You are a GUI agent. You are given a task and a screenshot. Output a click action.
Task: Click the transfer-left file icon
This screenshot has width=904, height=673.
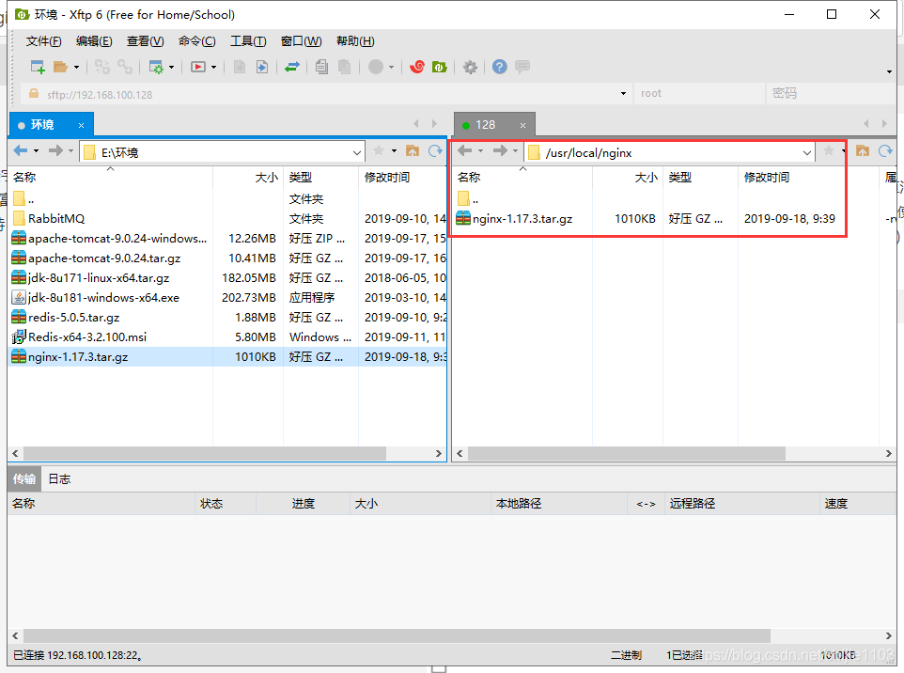(240, 67)
